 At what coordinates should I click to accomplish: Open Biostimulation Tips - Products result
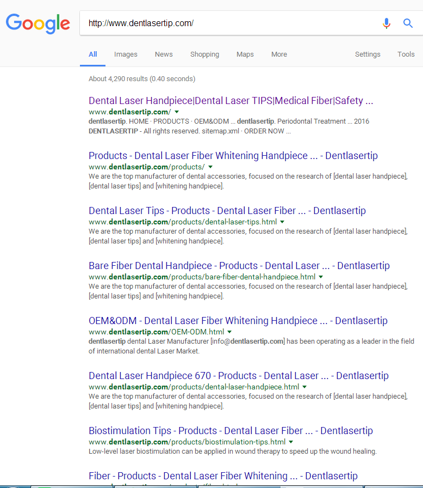pyautogui.click(x=231, y=431)
